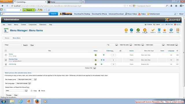Uncheck the Joomla.org row checkbox
Screen dimensions: 185x104
(x=6, y=64)
